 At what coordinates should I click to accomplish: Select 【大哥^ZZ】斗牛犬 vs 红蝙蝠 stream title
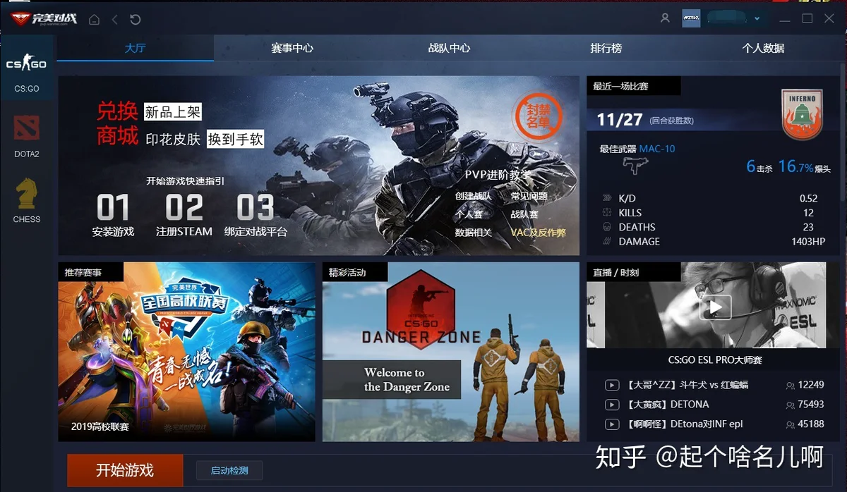pyautogui.click(x=687, y=385)
